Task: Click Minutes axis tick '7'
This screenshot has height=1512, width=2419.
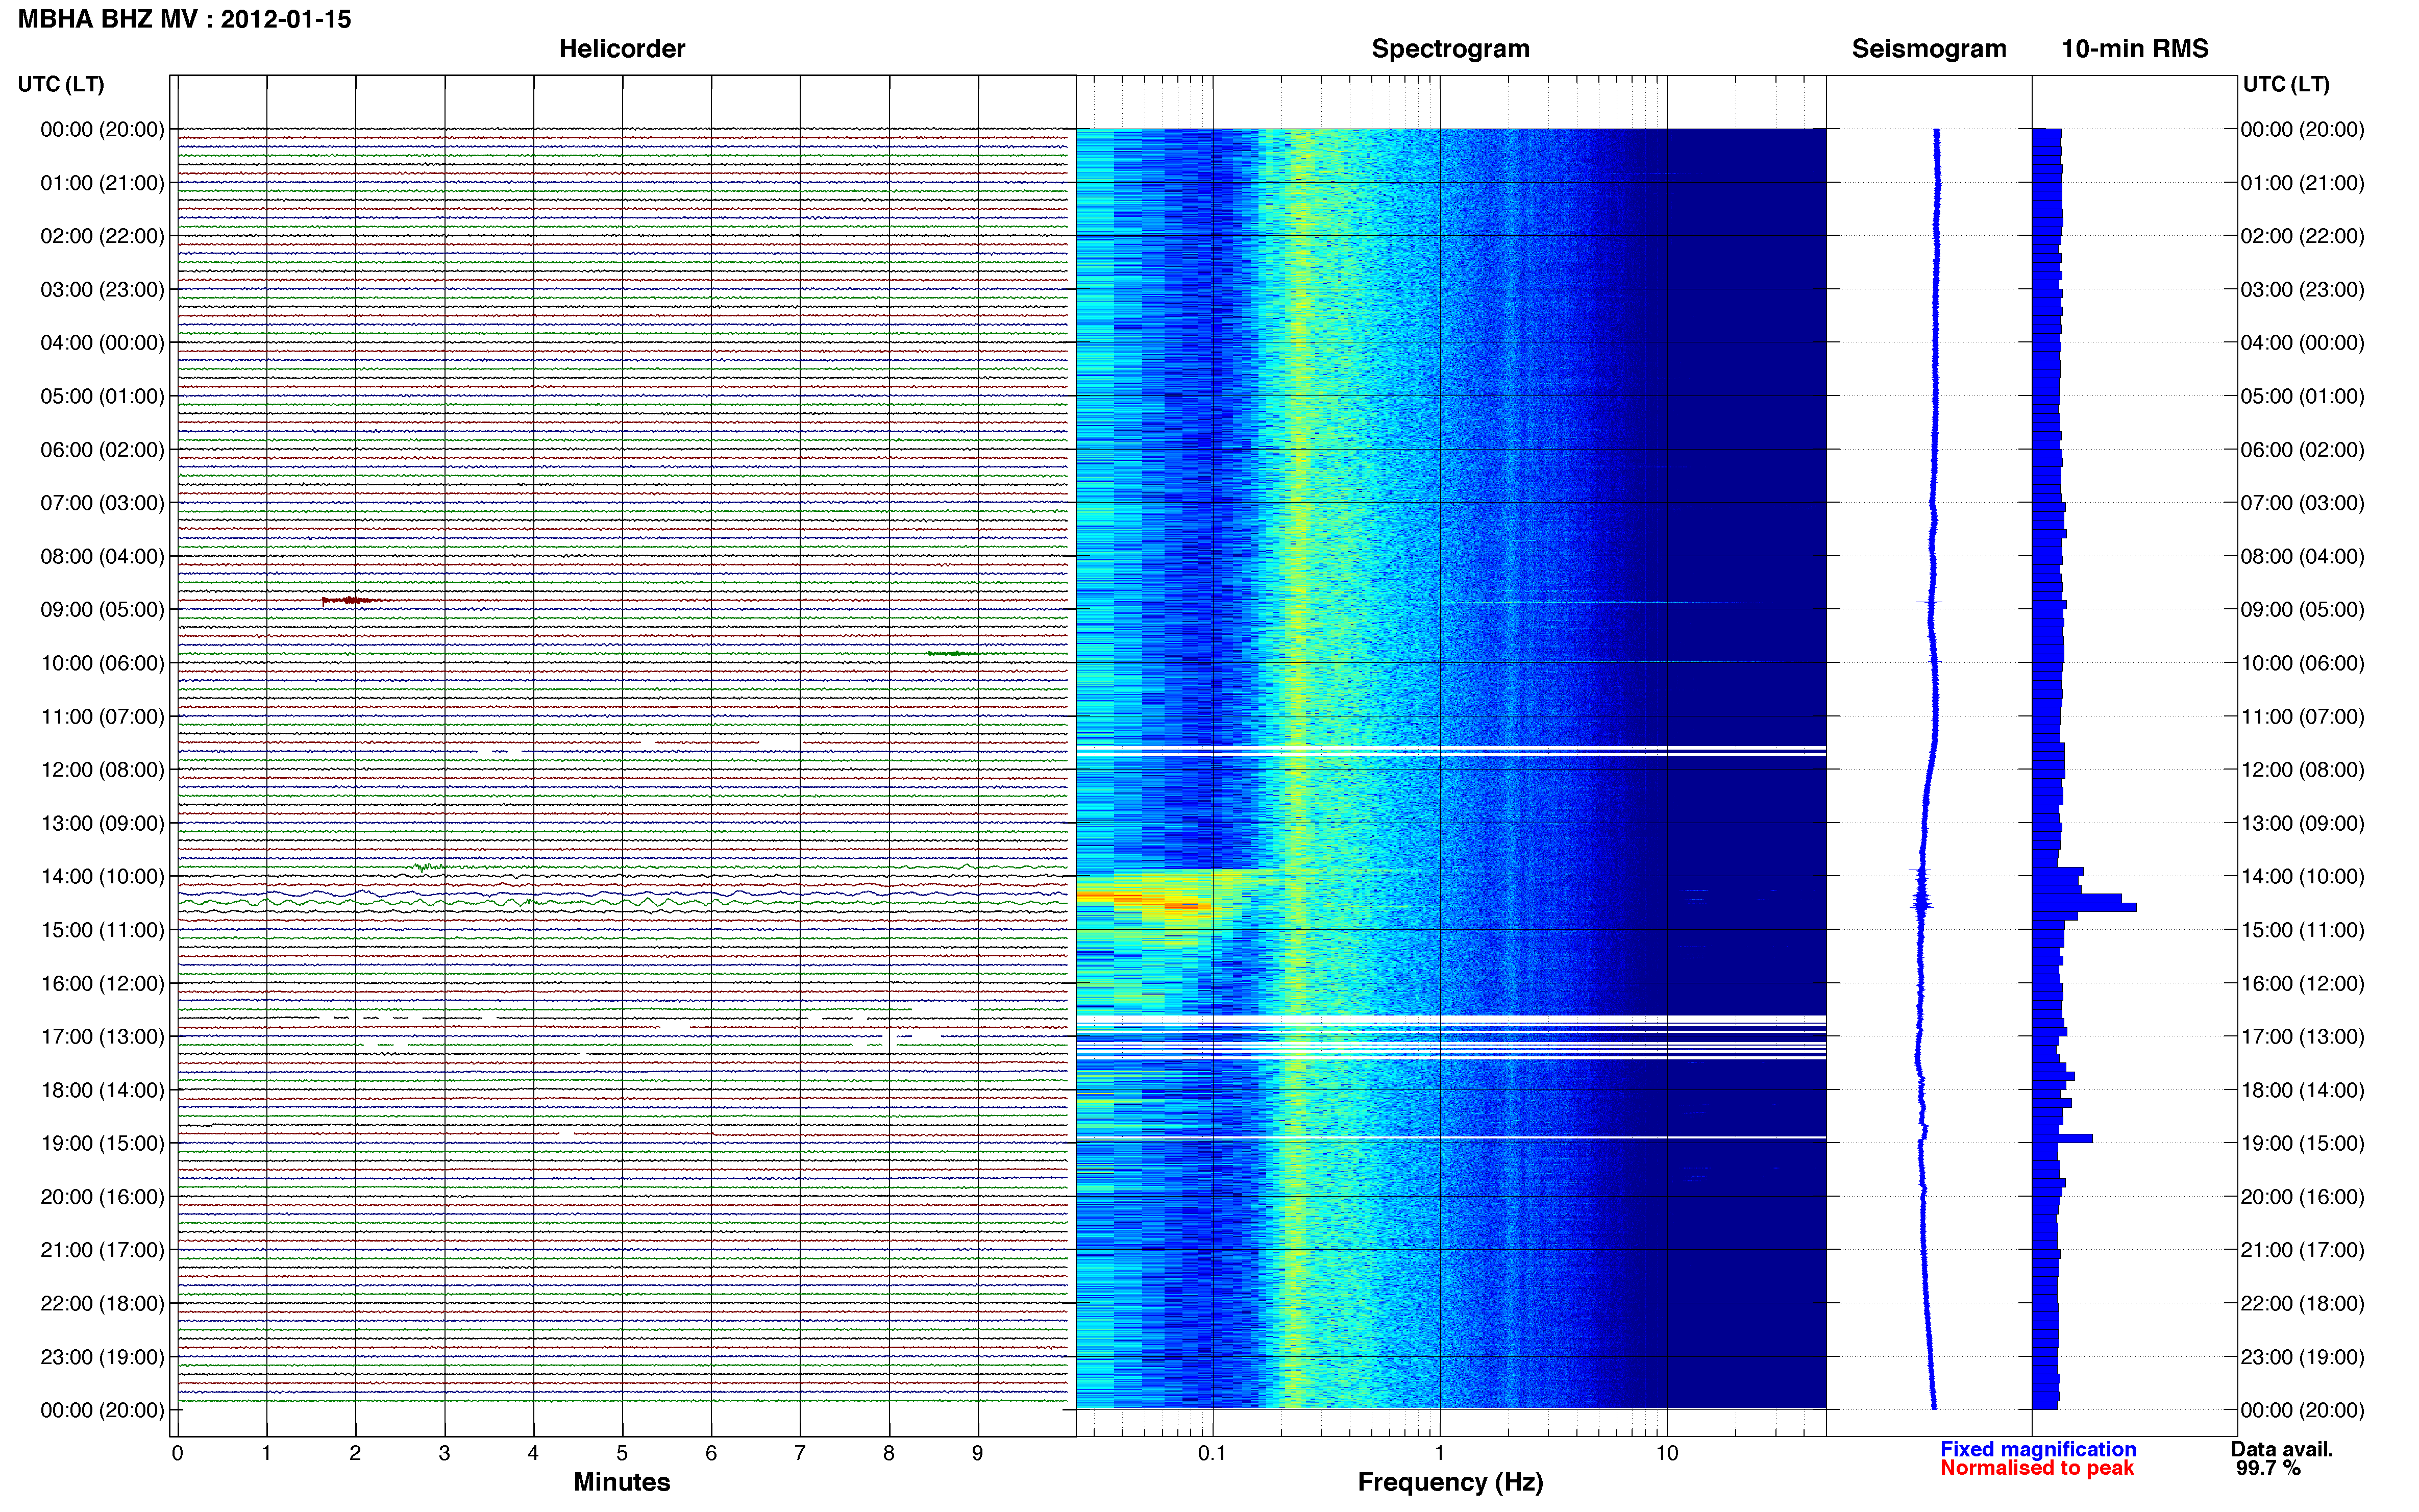Action: pos(800,1454)
